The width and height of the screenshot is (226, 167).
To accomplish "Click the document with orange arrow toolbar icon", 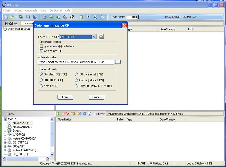I will click(82, 17).
